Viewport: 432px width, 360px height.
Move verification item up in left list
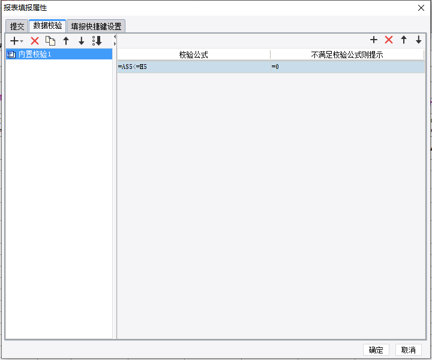66,41
